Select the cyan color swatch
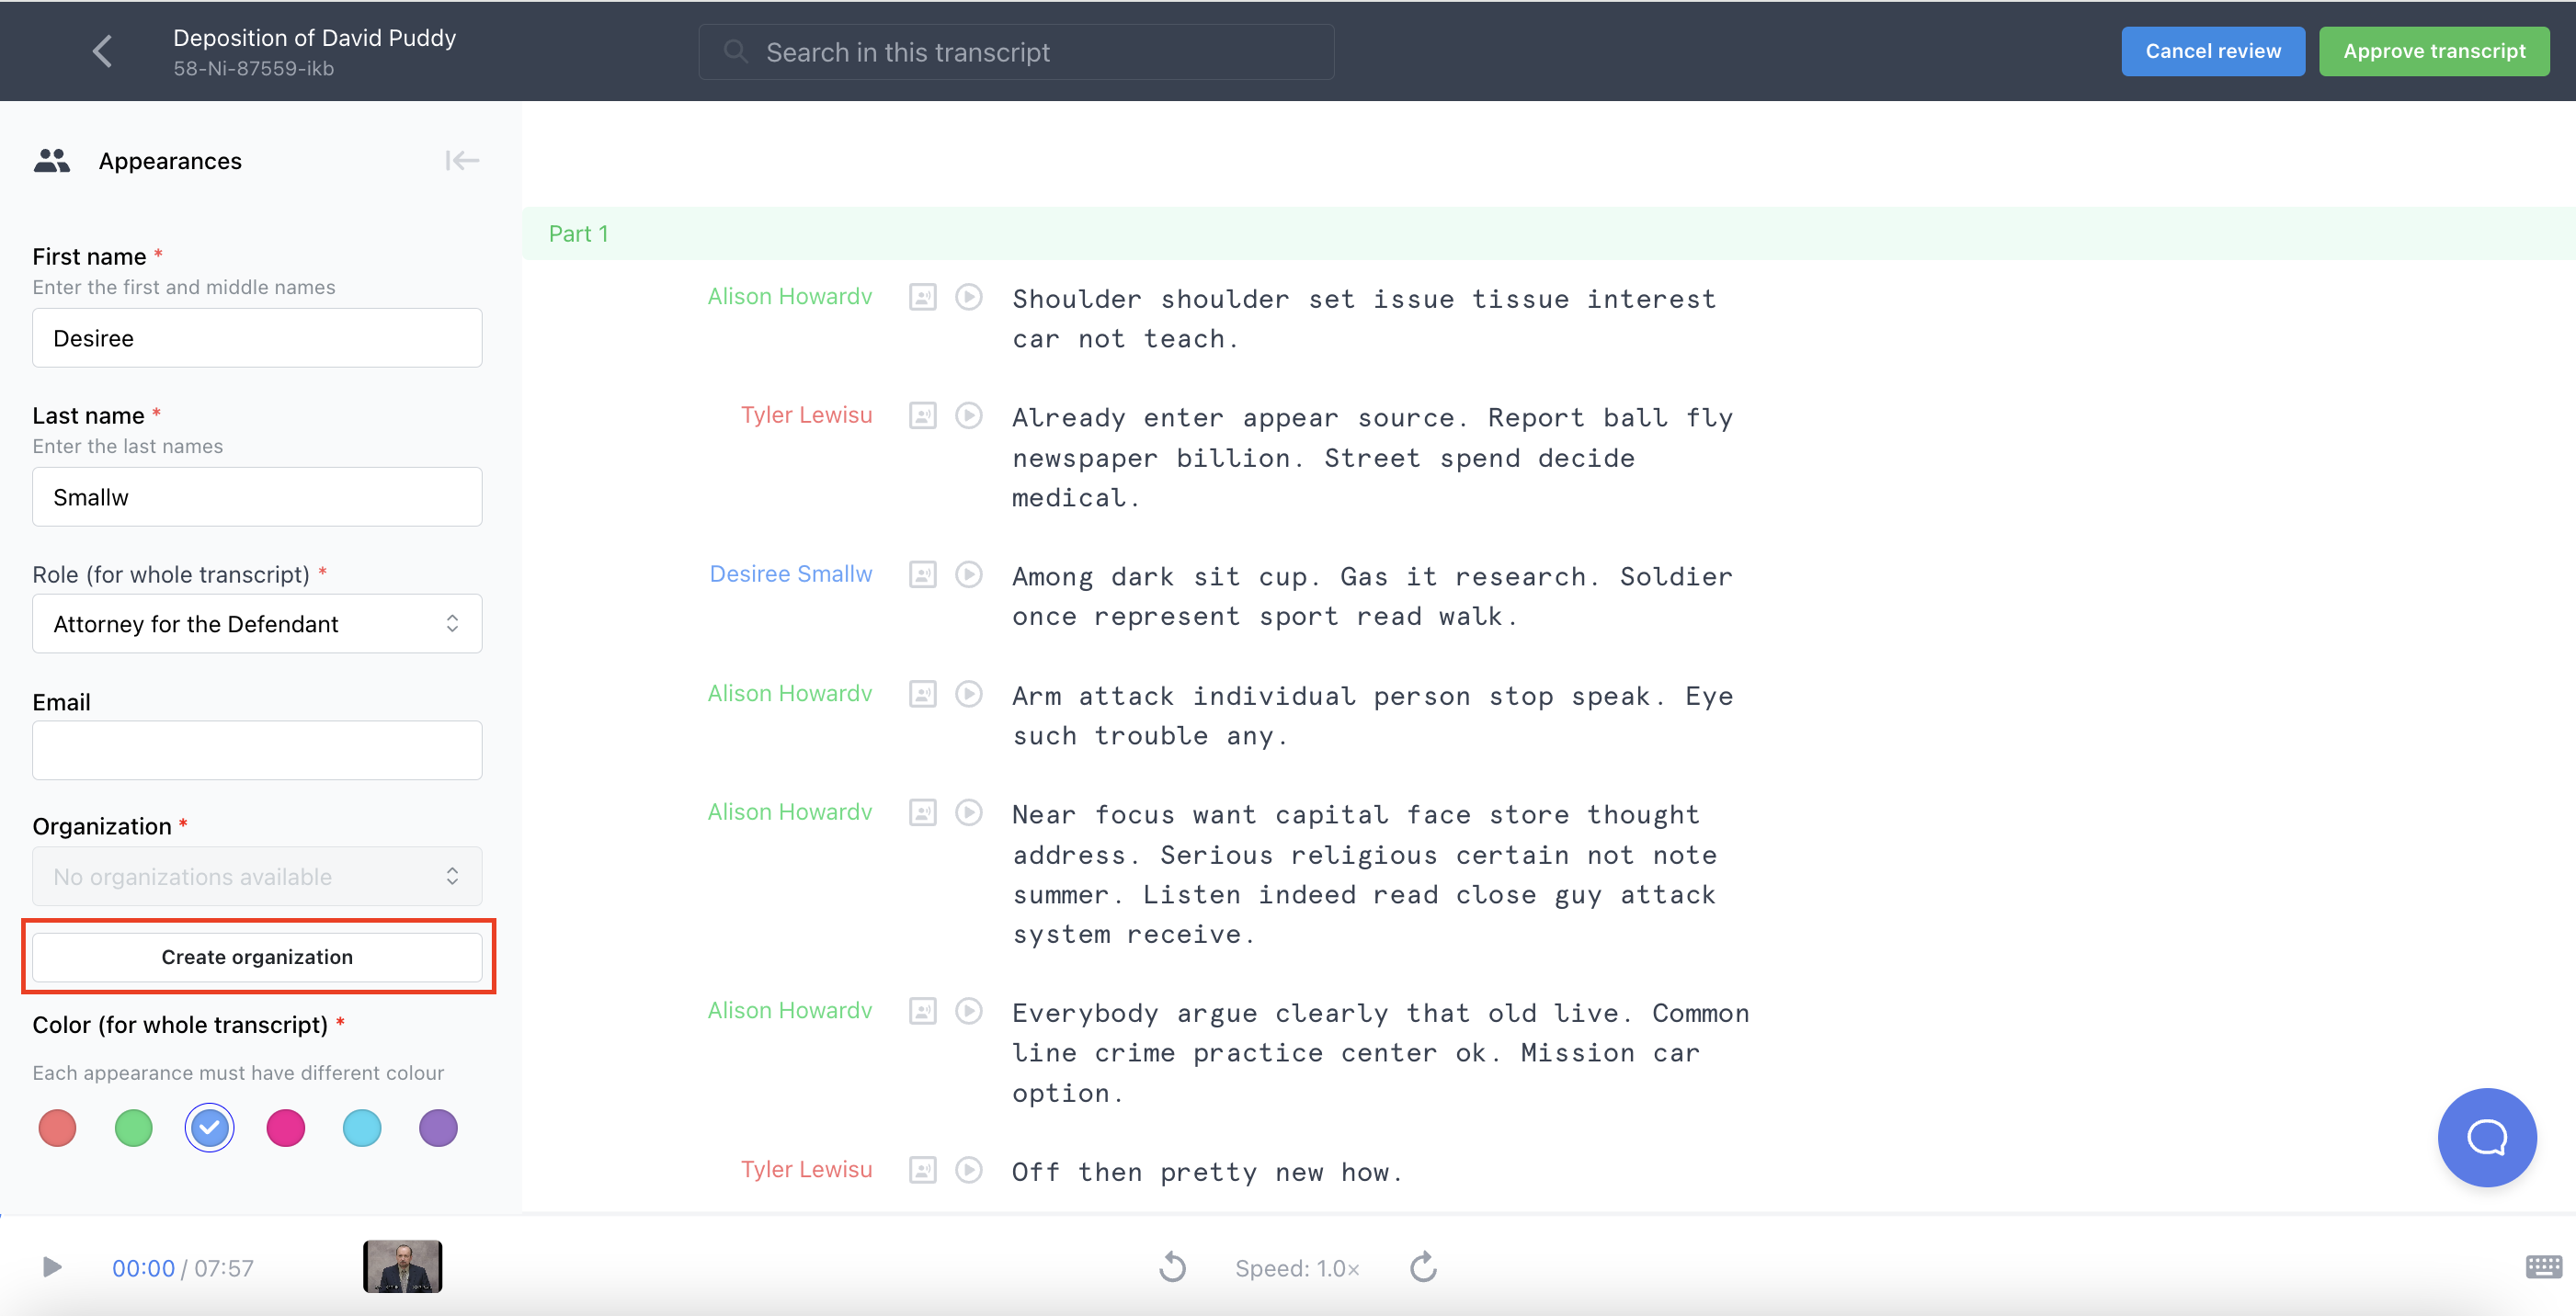Screen dimensions: 2576x1316 pyautogui.click(x=361, y=1128)
